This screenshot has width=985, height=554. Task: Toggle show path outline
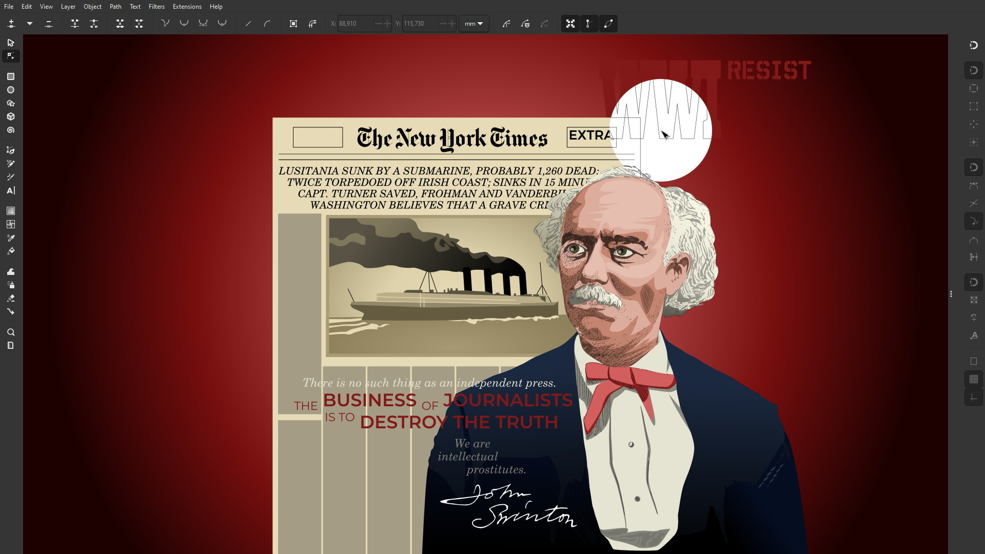pos(608,24)
